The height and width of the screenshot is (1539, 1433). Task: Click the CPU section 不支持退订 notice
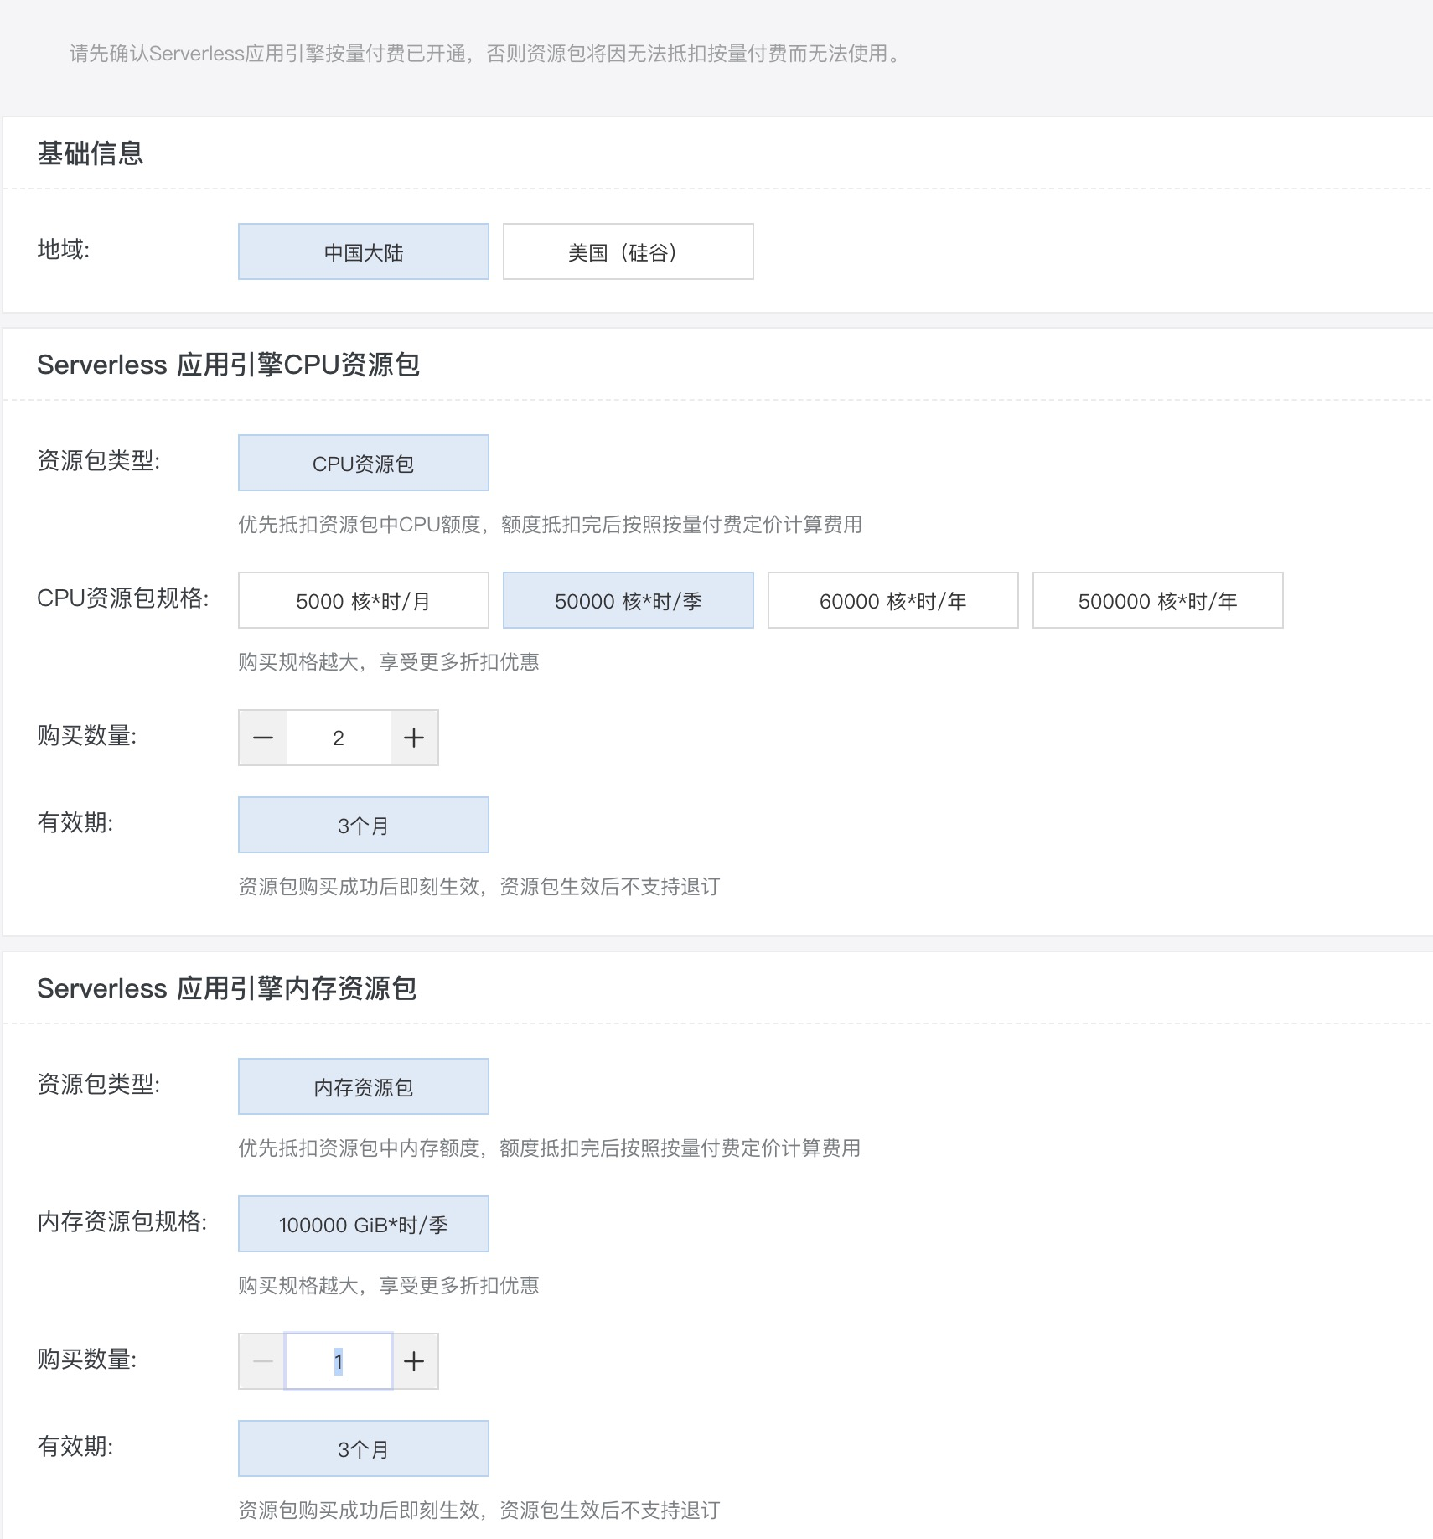(x=479, y=887)
